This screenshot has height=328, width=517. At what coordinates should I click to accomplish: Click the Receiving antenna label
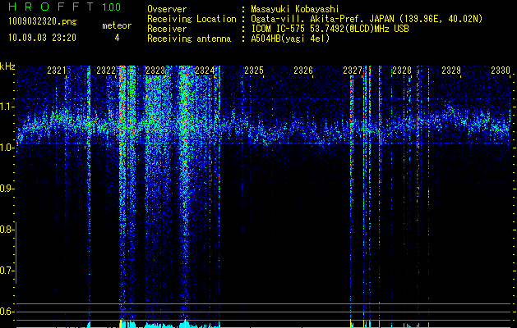[189, 39]
